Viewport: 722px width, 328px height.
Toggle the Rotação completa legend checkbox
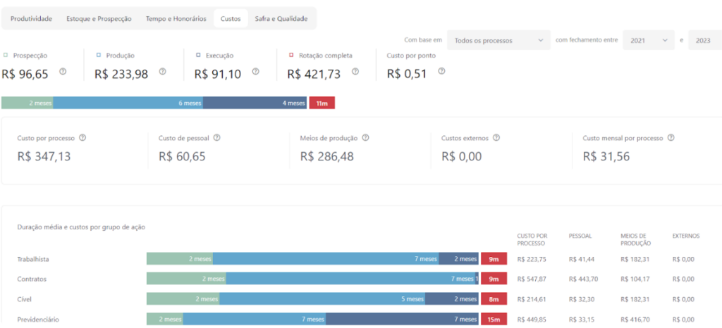point(291,55)
